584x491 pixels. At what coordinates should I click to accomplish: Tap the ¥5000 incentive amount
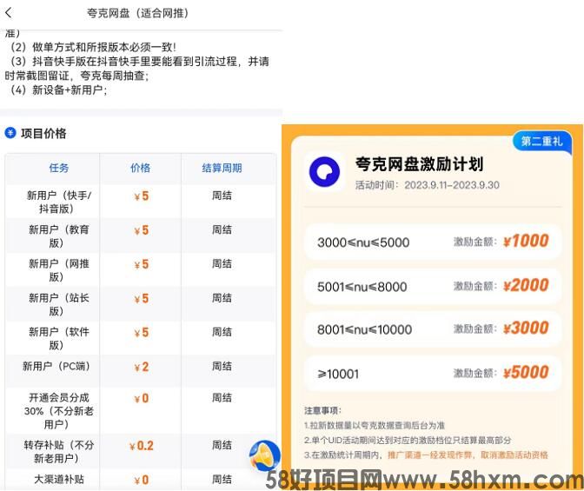(526, 372)
